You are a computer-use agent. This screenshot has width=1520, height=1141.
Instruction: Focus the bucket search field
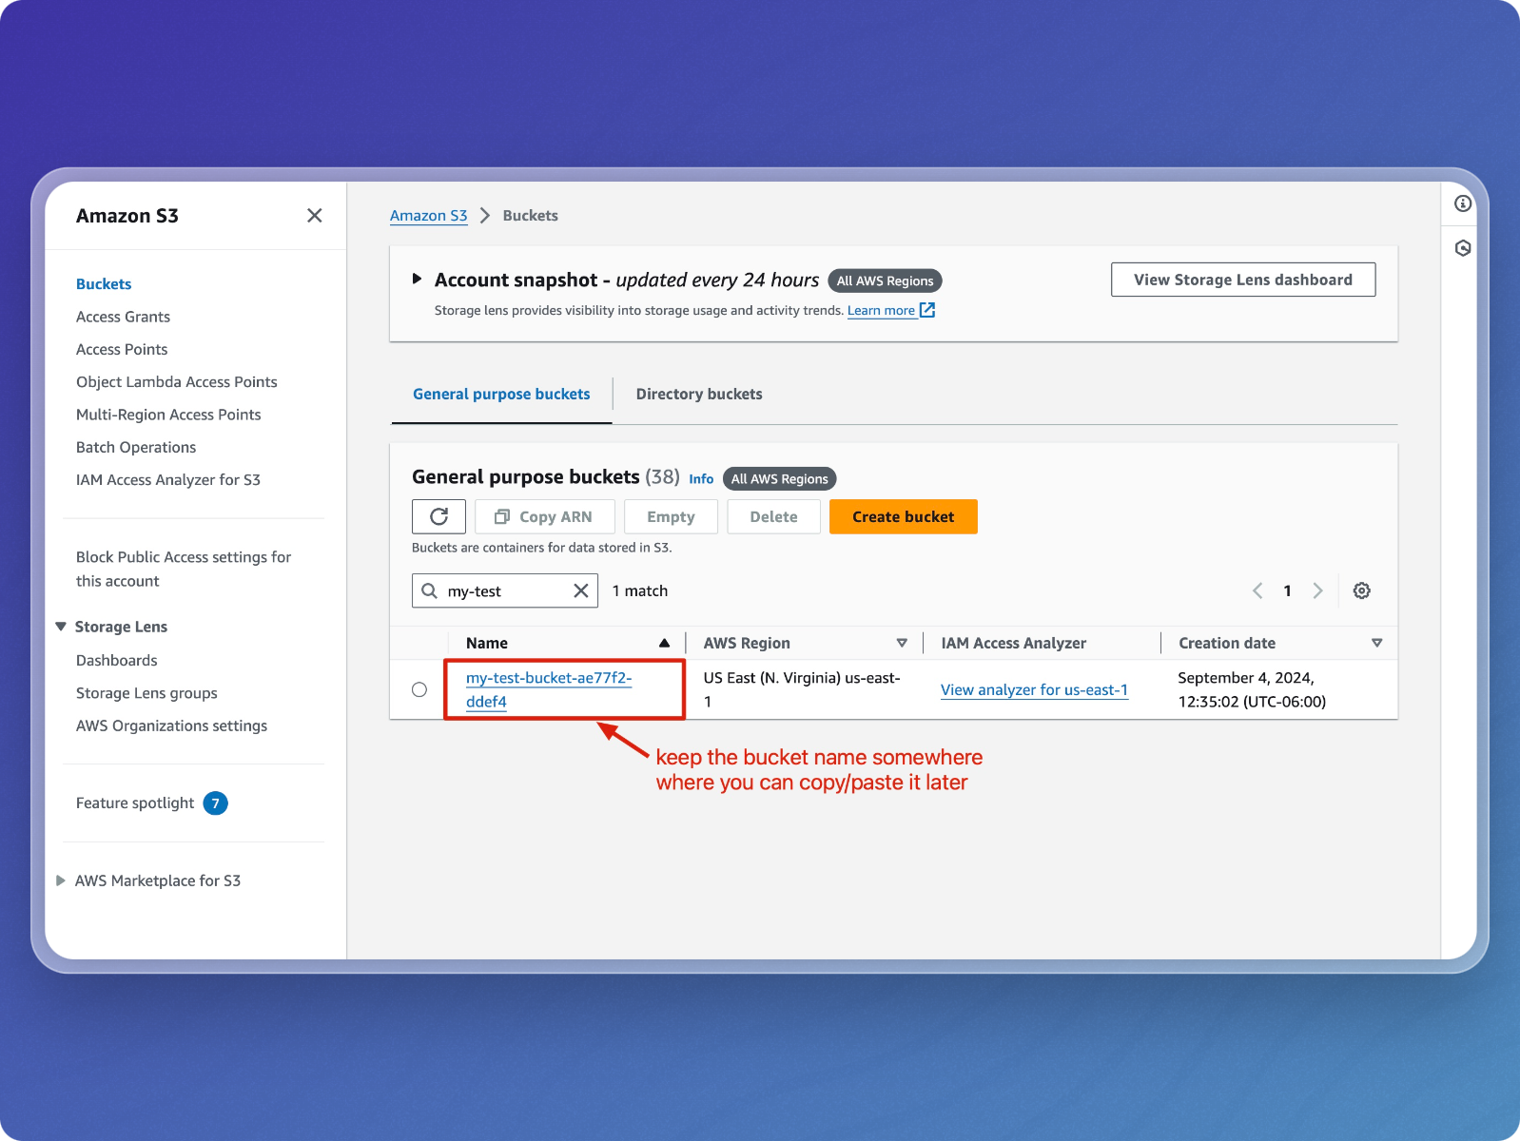(507, 590)
